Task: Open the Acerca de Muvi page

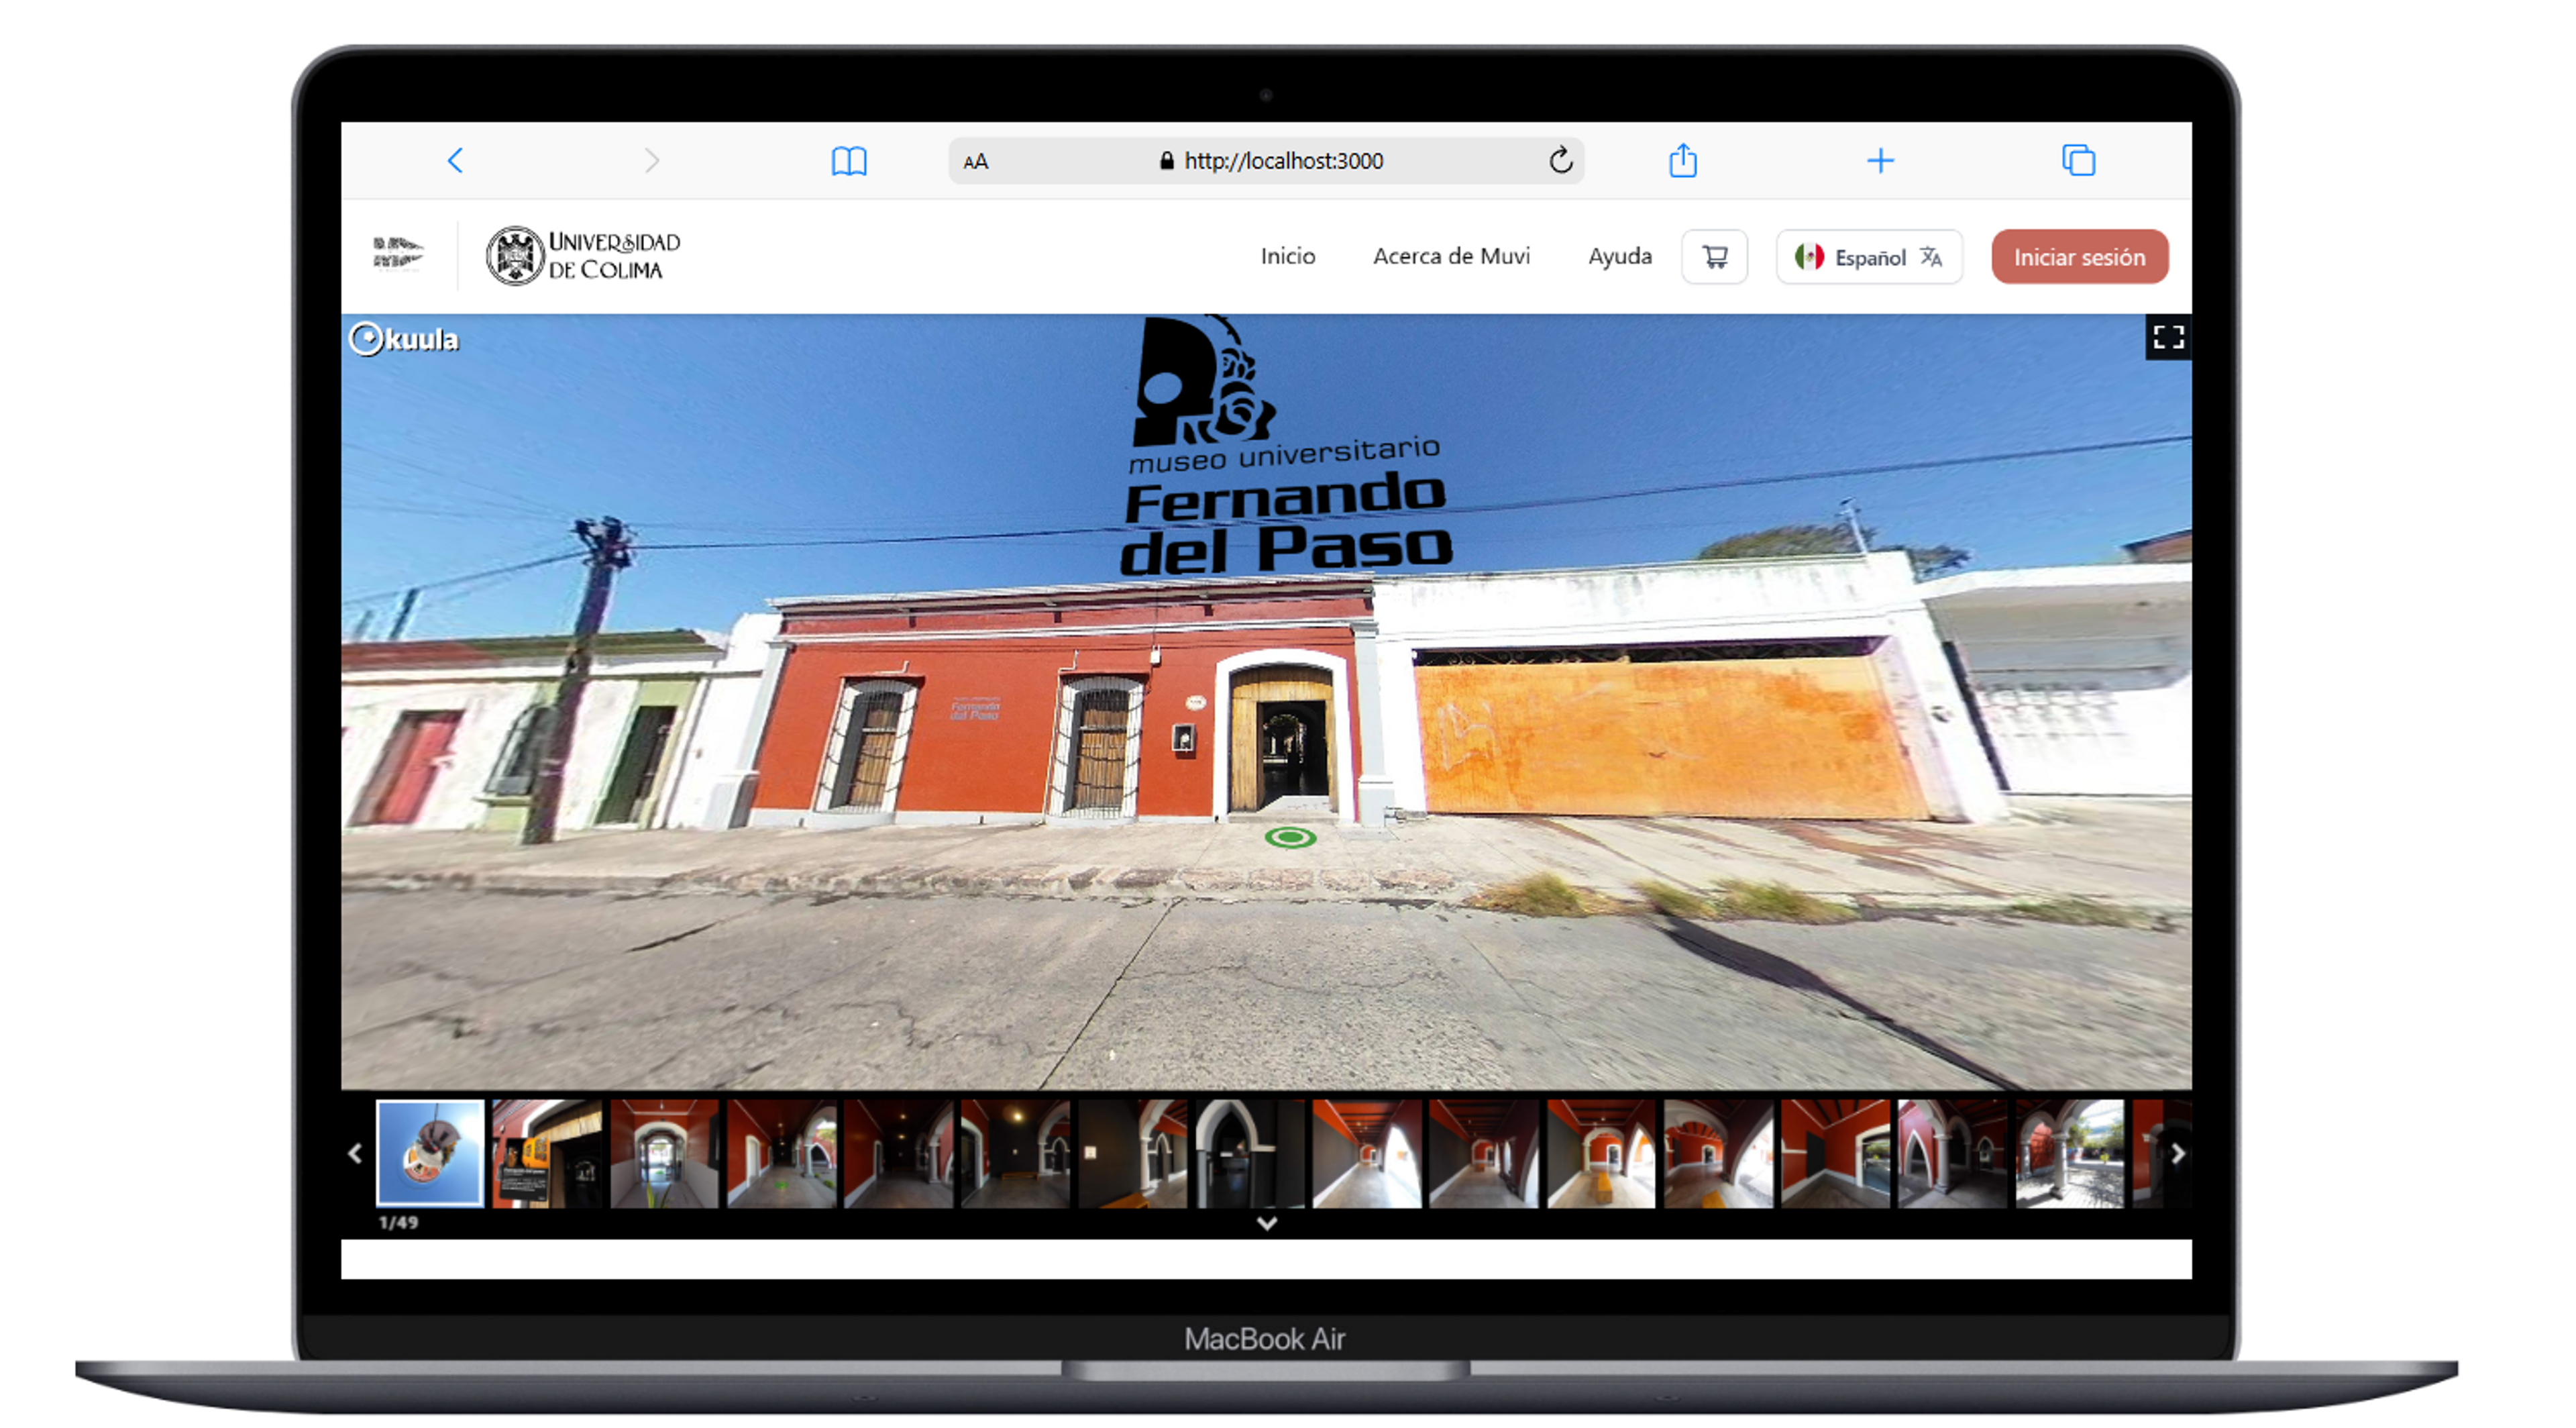Action: tap(1451, 256)
